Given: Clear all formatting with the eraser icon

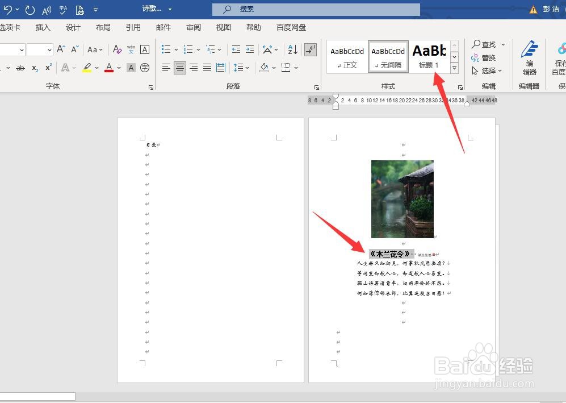Looking at the screenshot, I should pos(117,49).
